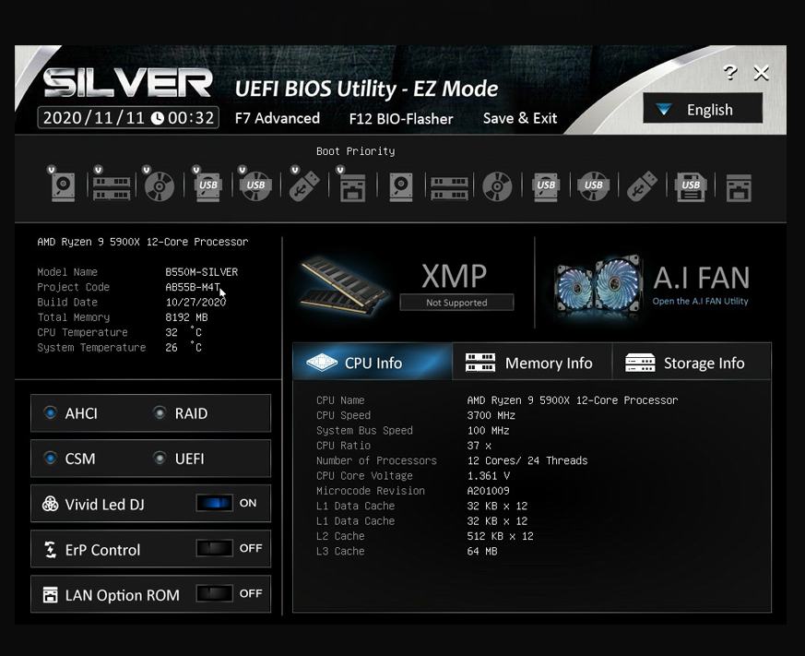Click the CPU Core Voltage value 1.361 V
This screenshot has width=805, height=656.
(x=488, y=476)
